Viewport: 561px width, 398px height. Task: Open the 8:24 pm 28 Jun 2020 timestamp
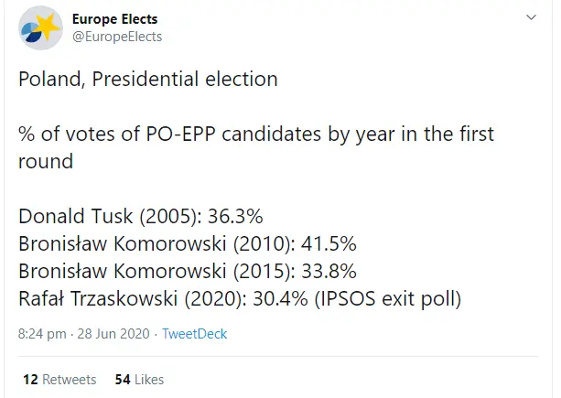85,334
